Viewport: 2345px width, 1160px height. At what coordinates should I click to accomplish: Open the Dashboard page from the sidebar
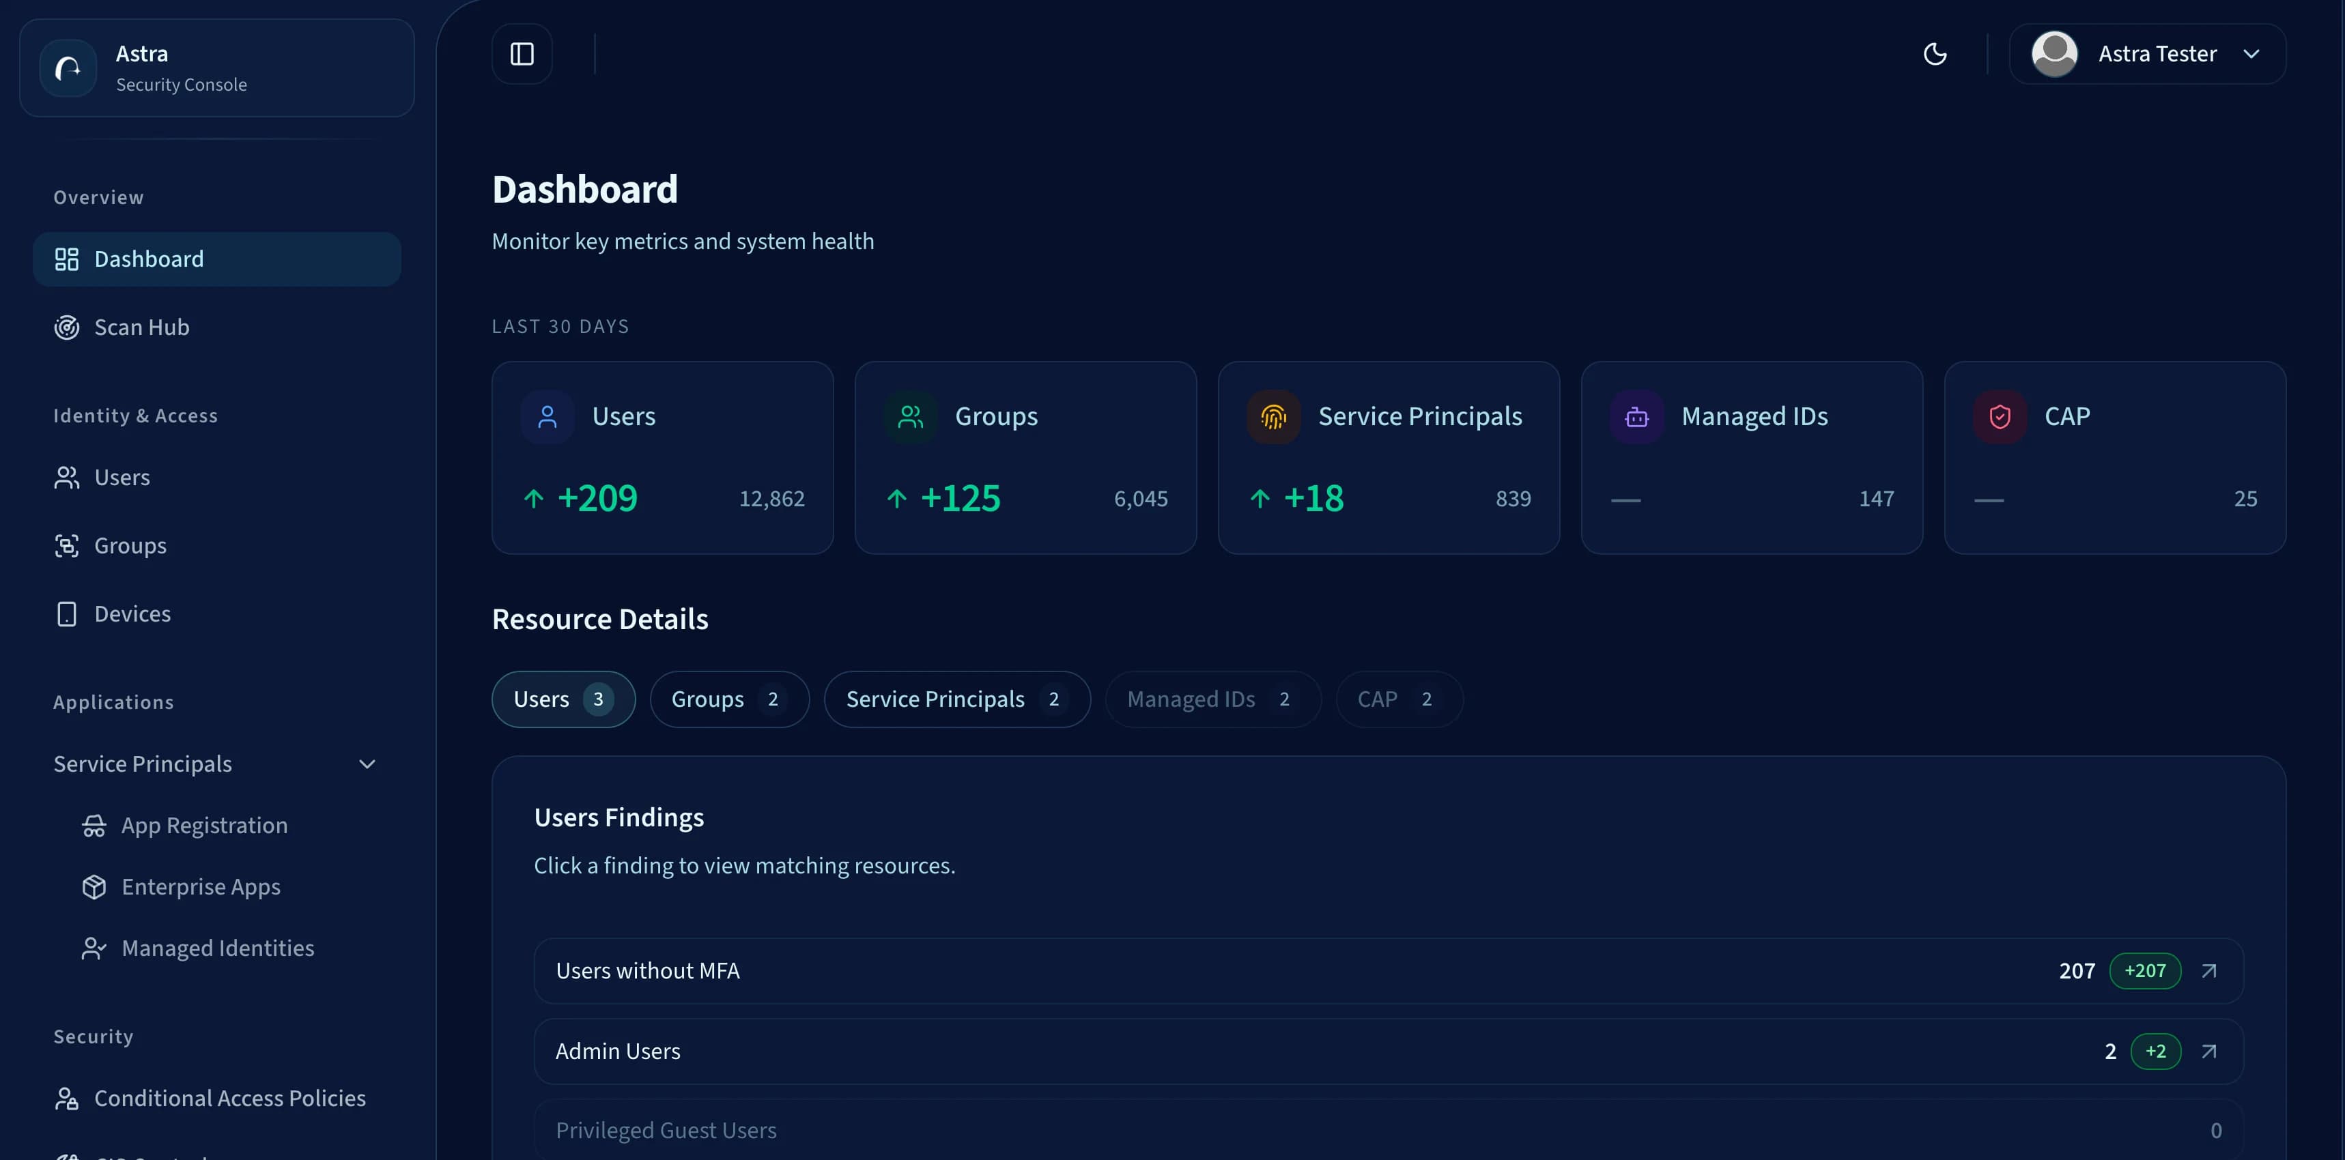[x=150, y=259]
